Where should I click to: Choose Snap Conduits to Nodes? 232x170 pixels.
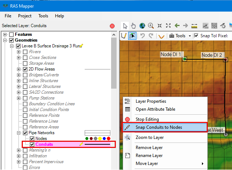click(159, 127)
